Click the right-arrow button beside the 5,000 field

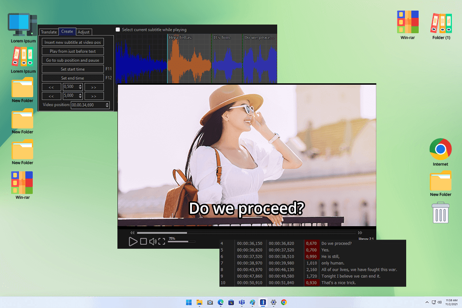pyautogui.click(x=94, y=95)
